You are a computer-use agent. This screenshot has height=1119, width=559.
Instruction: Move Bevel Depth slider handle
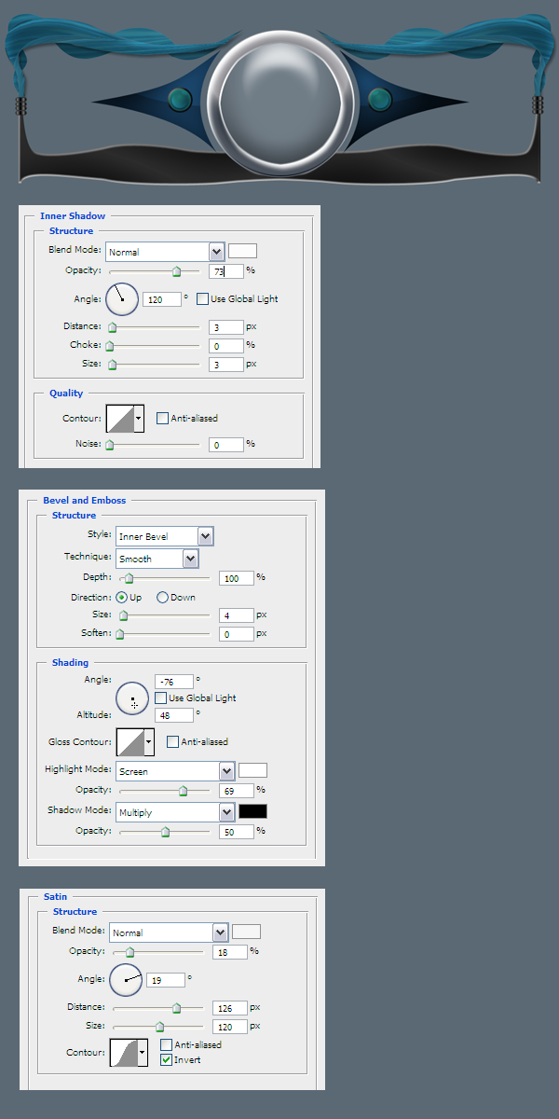[130, 579]
